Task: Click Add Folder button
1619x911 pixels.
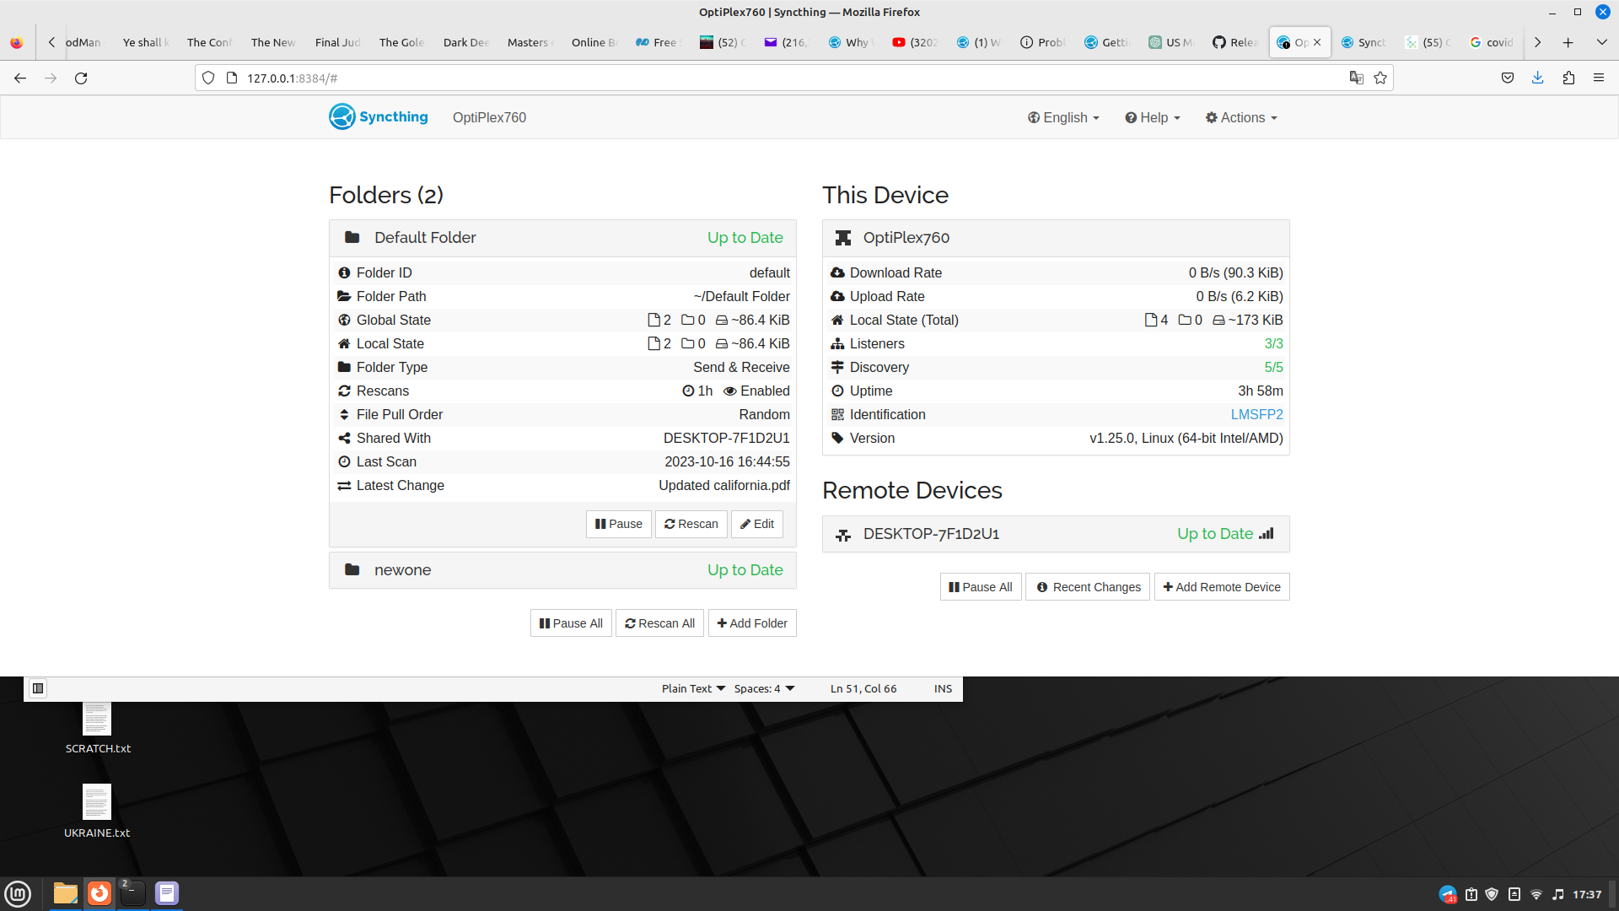Action: [x=752, y=623]
